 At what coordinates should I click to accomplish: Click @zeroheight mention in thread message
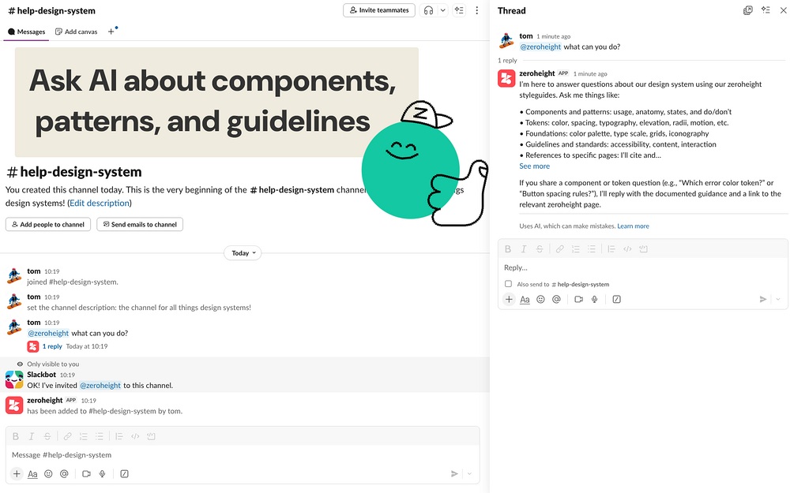click(540, 47)
